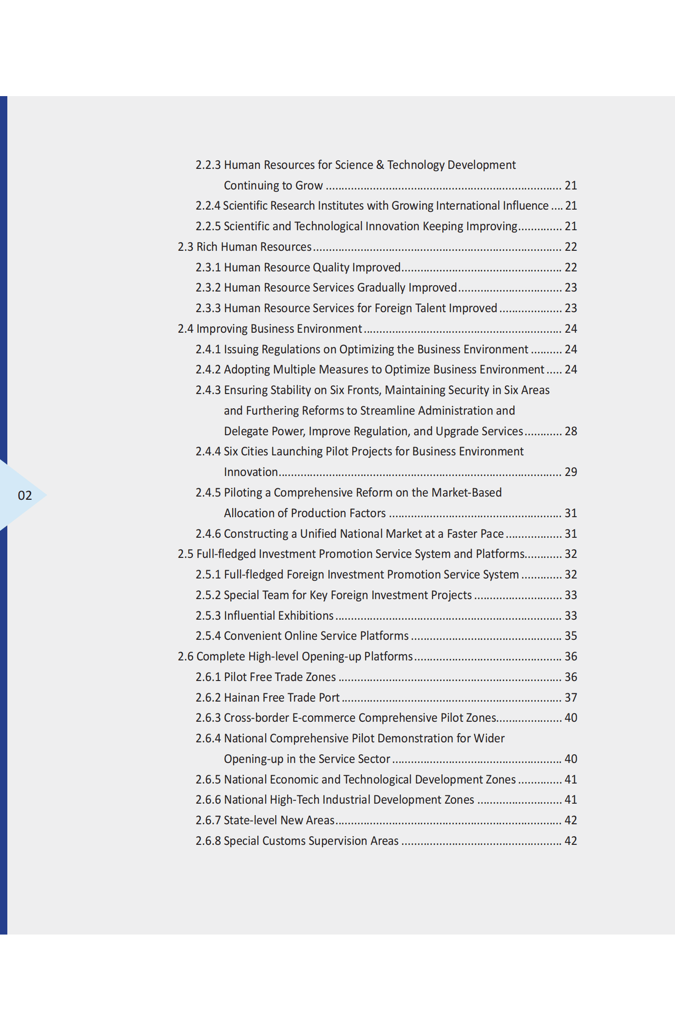The image size is (675, 1027).
Task: Go to 2.6.2 Hainan Free Trade Port
Action: 267,697
